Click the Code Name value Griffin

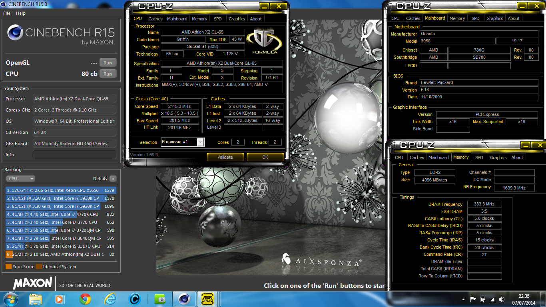(x=183, y=40)
